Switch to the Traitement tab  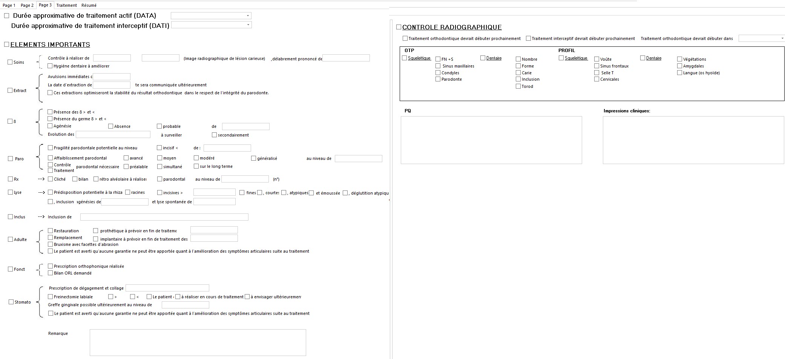pos(66,5)
